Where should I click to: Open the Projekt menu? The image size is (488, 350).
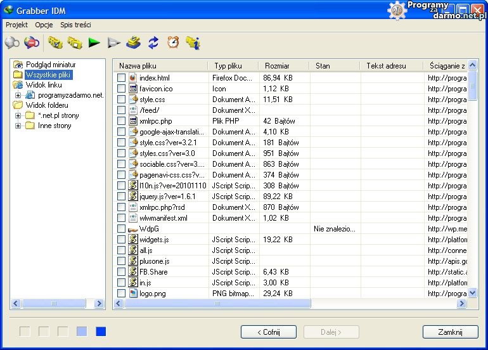tap(16, 25)
